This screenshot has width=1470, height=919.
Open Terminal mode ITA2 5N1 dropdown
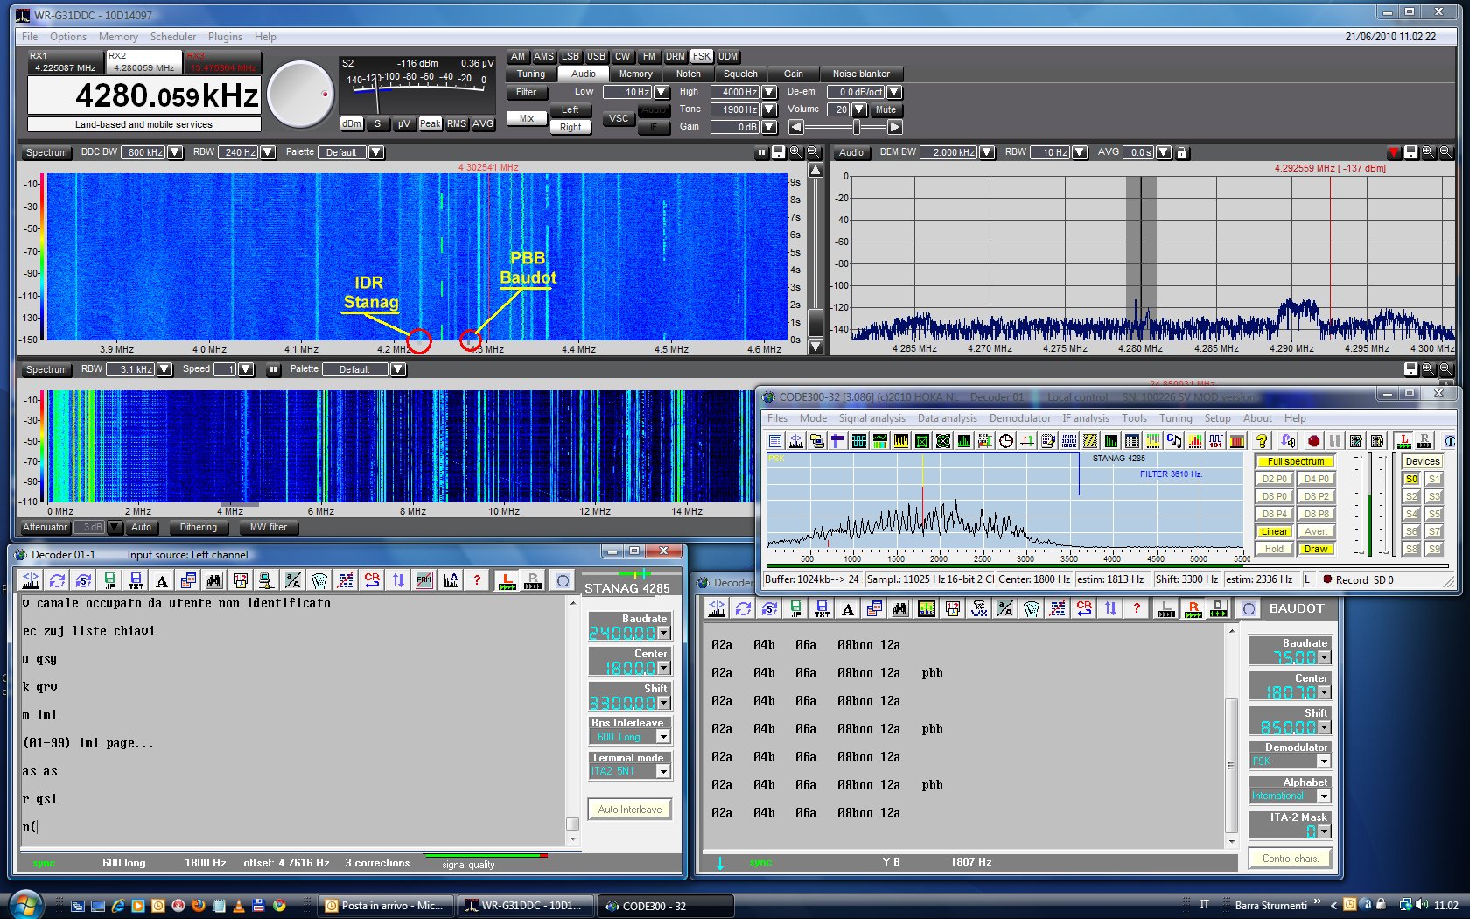pyautogui.click(x=663, y=771)
